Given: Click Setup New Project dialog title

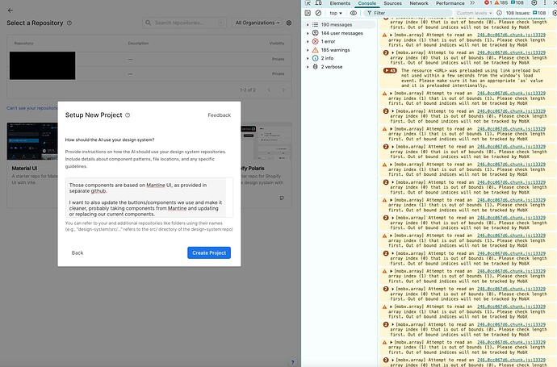Looking at the screenshot, I should [94, 115].
